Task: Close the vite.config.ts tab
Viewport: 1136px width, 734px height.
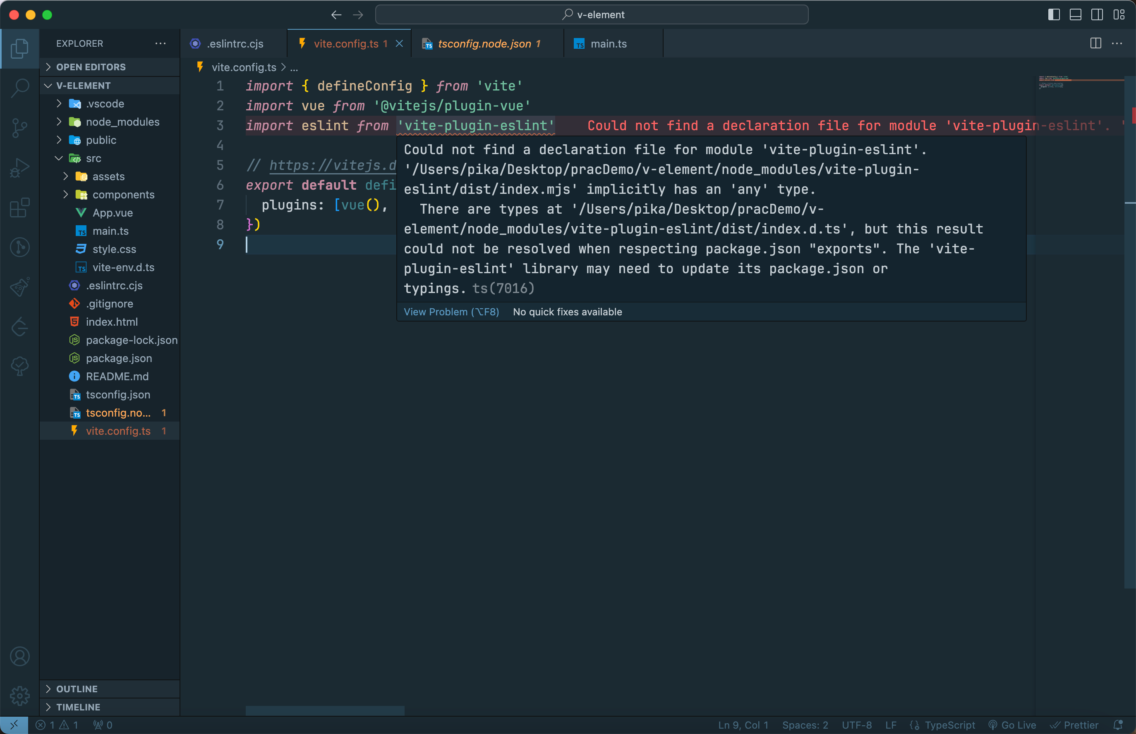Action: pyautogui.click(x=399, y=43)
